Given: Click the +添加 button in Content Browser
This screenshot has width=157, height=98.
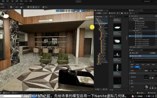Looking at the screenshot, I should pos(98,13).
